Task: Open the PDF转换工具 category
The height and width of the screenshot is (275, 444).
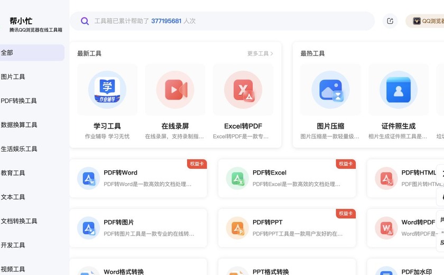Action: (18, 101)
